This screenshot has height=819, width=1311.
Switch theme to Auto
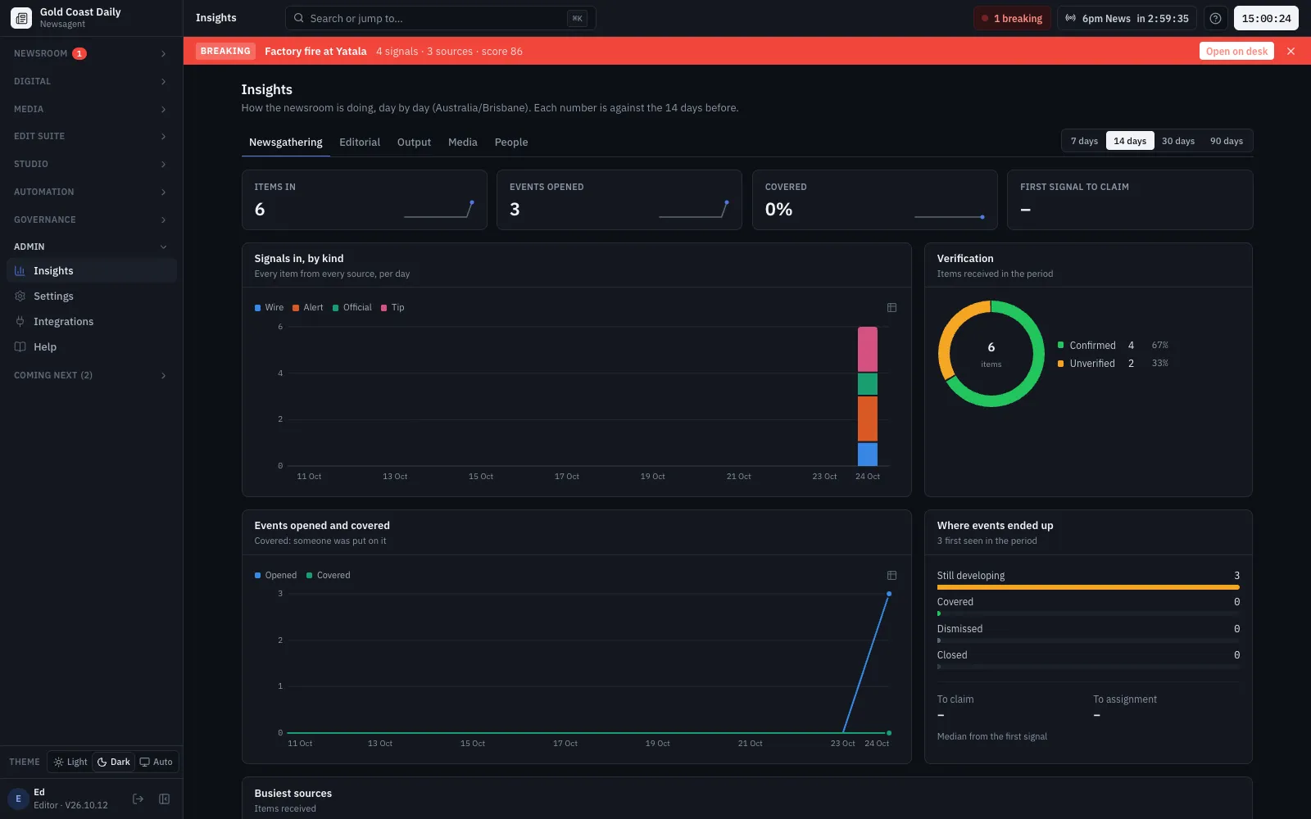(157, 762)
